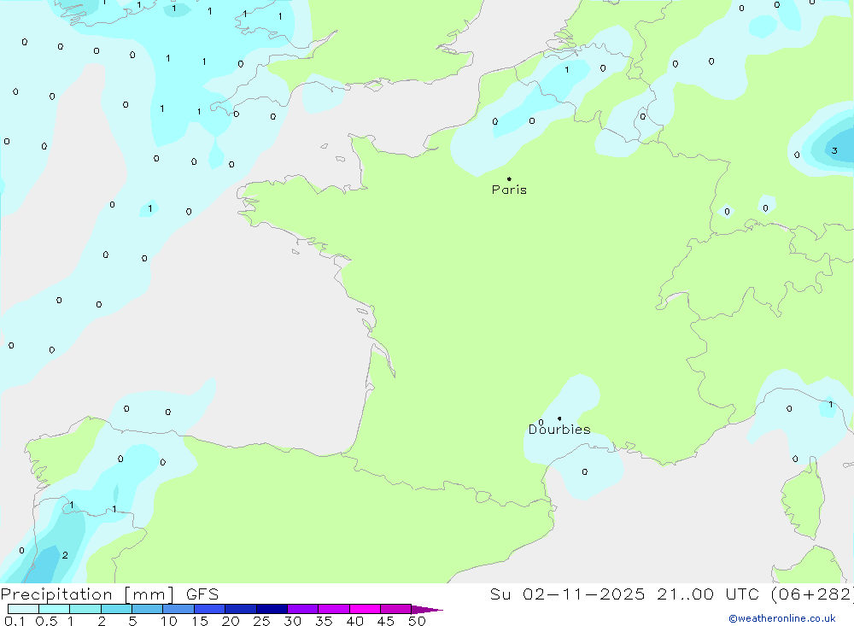Viewport: 854px width, 626px height.
Task: Pick the 0.1–0.5 mm palest cyan legend swatch
Action: (x=23, y=609)
